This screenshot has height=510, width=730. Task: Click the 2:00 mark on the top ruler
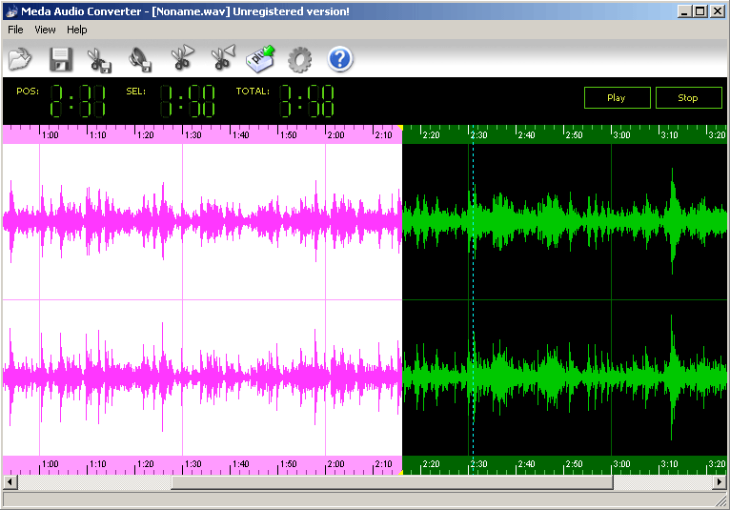(x=335, y=135)
